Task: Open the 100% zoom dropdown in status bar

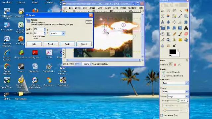Action: pyautogui.click(x=87, y=64)
